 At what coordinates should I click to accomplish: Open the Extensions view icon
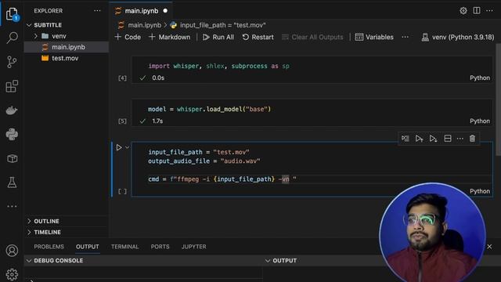point(12,86)
